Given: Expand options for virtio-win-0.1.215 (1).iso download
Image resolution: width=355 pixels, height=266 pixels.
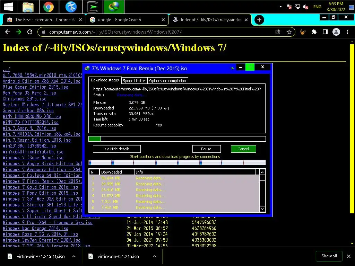Looking at the screenshot, I should click(x=74, y=256).
